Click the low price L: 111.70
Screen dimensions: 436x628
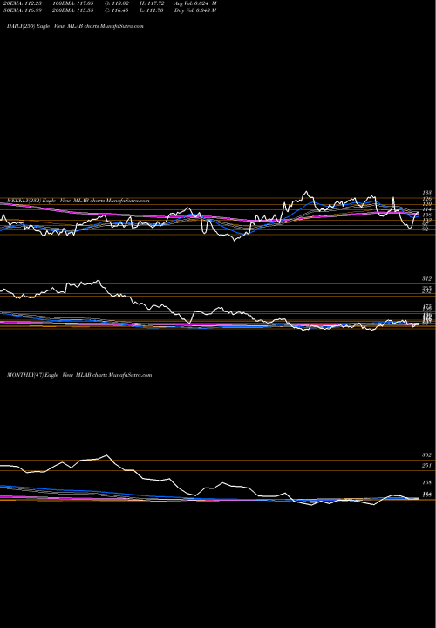pyautogui.click(x=153, y=10)
